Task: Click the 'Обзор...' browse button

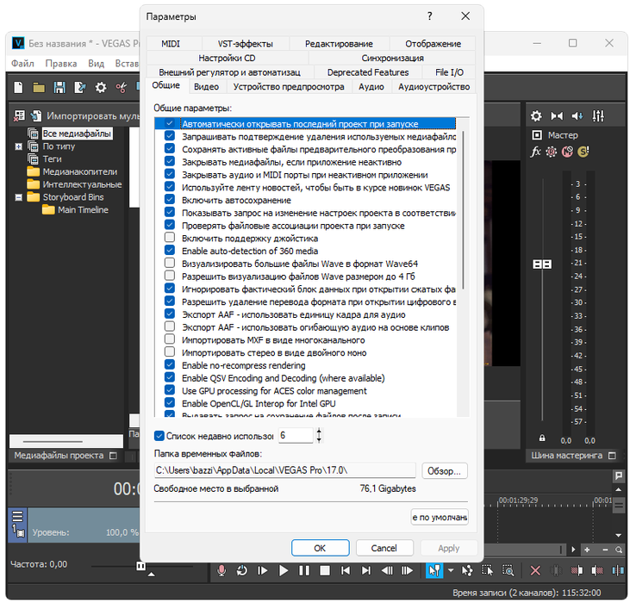Action: point(445,471)
